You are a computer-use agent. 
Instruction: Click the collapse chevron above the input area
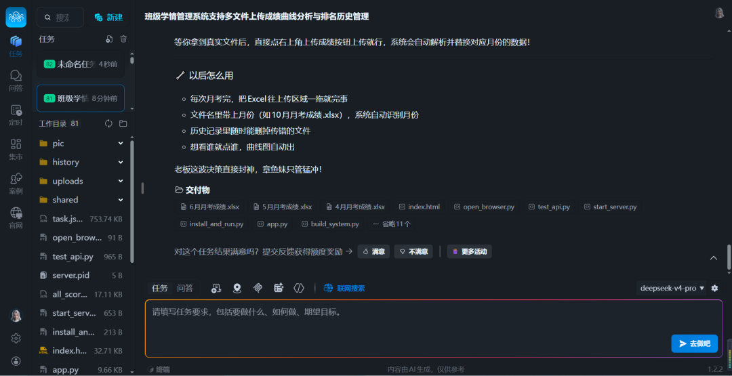[x=713, y=258]
